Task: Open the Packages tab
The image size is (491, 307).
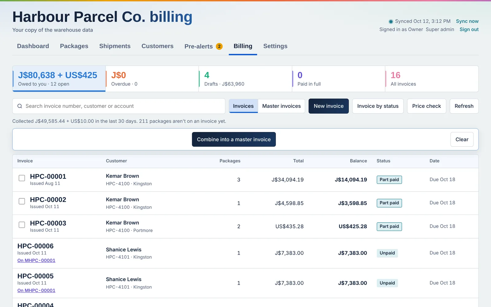Action: (74, 46)
